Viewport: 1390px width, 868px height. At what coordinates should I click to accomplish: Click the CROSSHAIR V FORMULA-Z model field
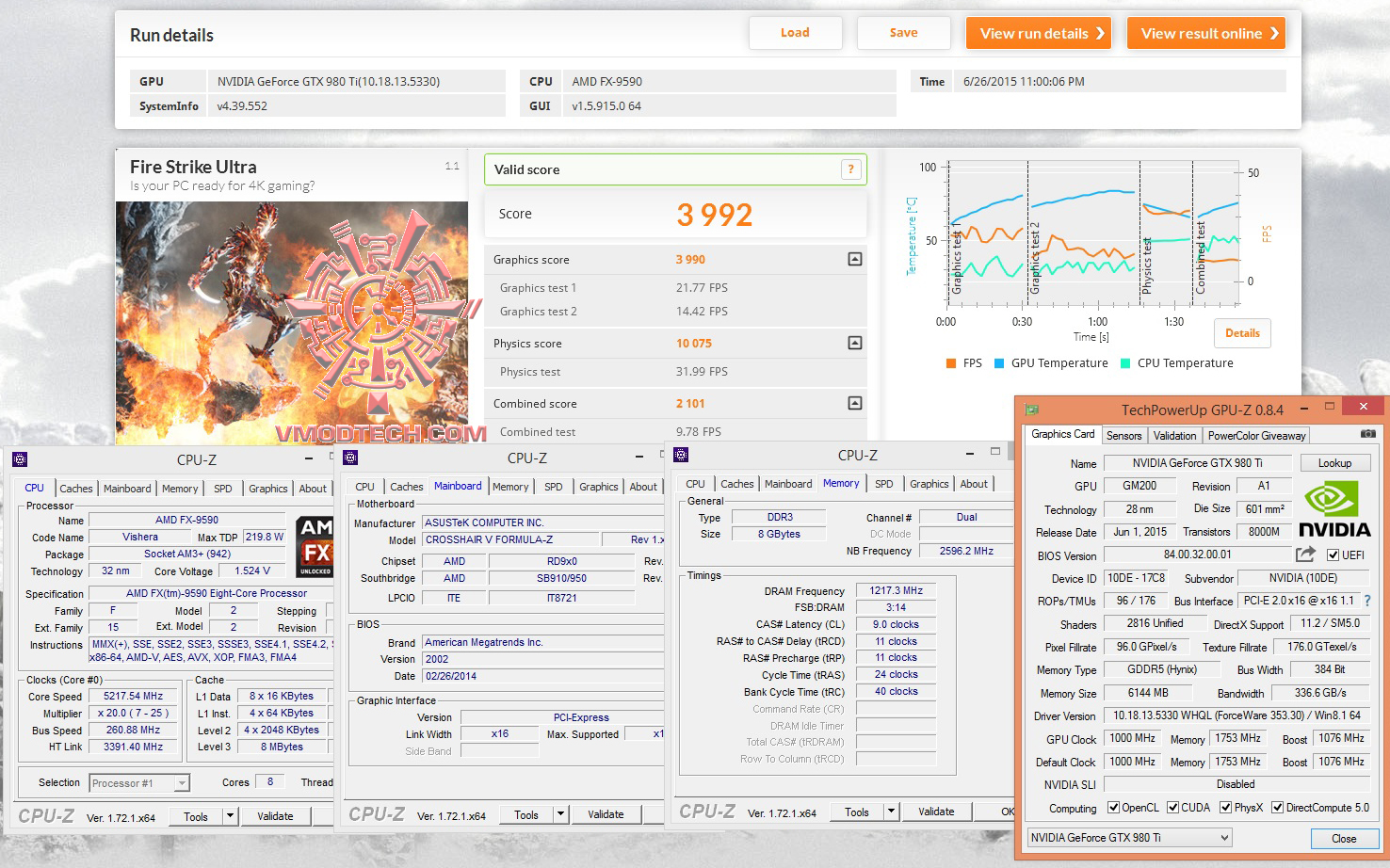click(x=510, y=539)
